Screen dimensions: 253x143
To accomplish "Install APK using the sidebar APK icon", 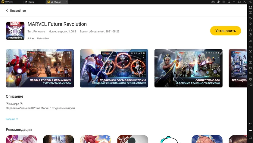I will tap(250, 46).
